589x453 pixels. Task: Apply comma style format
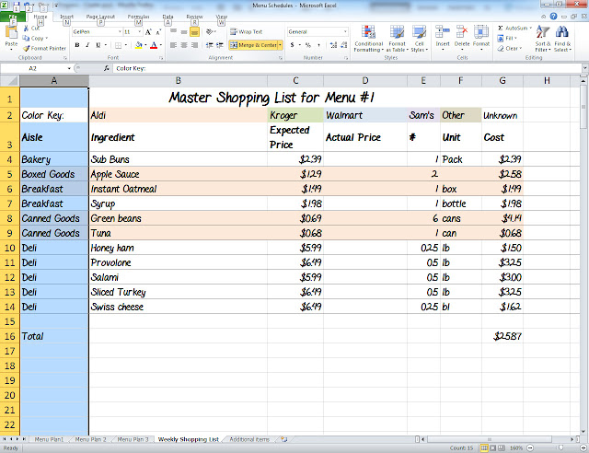tap(318, 45)
